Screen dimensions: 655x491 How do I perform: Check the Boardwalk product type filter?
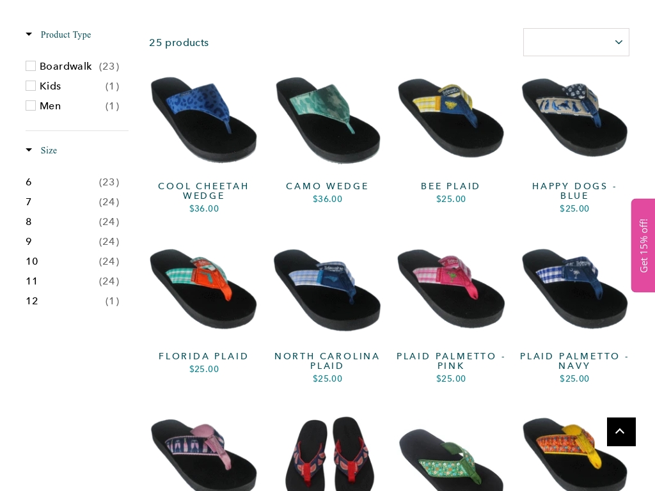[x=31, y=66]
